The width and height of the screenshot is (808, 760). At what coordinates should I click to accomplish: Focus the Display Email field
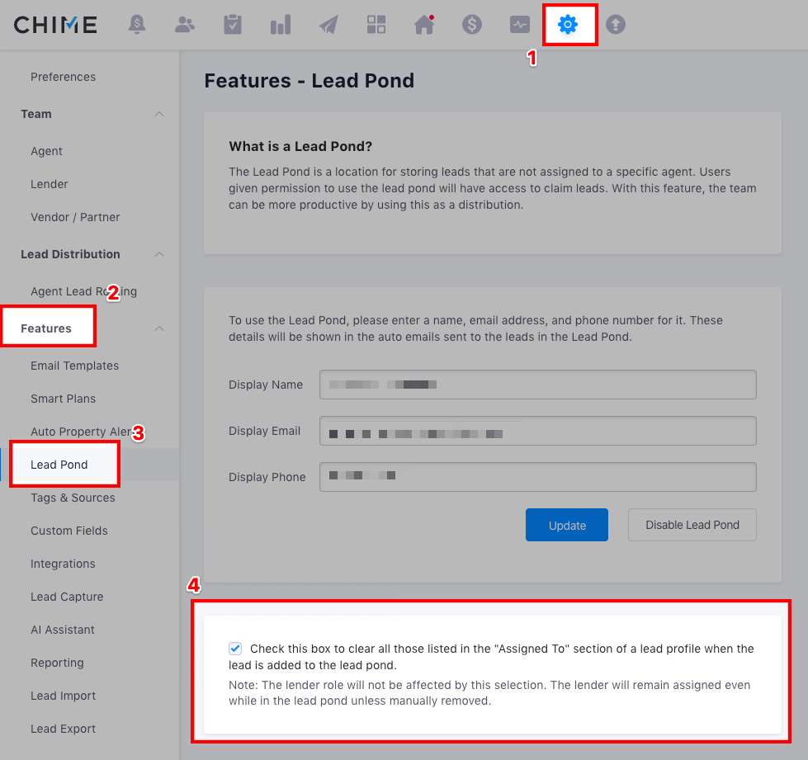[537, 431]
